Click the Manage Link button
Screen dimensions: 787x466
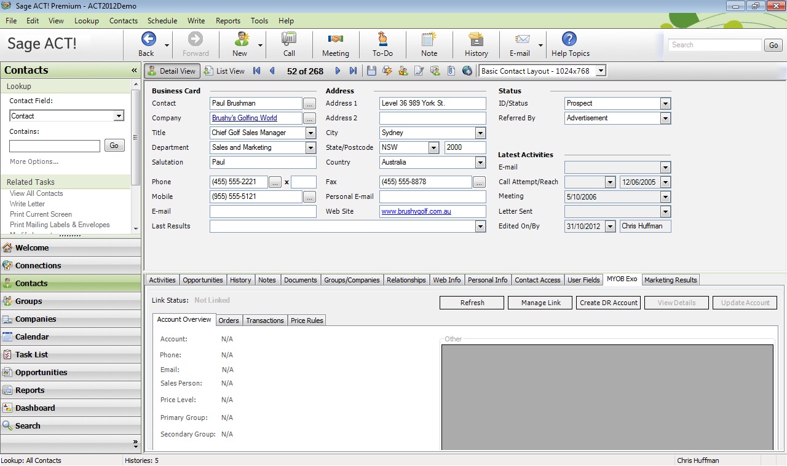[x=541, y=303]
